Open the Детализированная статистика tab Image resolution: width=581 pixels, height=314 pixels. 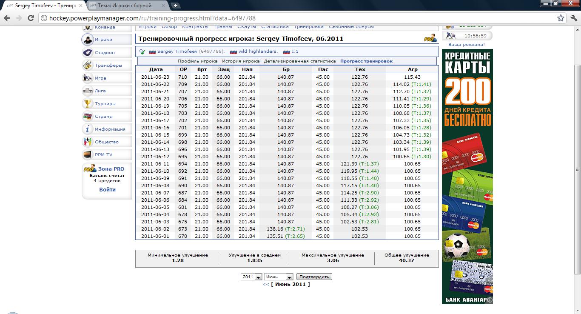pos(299,61)
